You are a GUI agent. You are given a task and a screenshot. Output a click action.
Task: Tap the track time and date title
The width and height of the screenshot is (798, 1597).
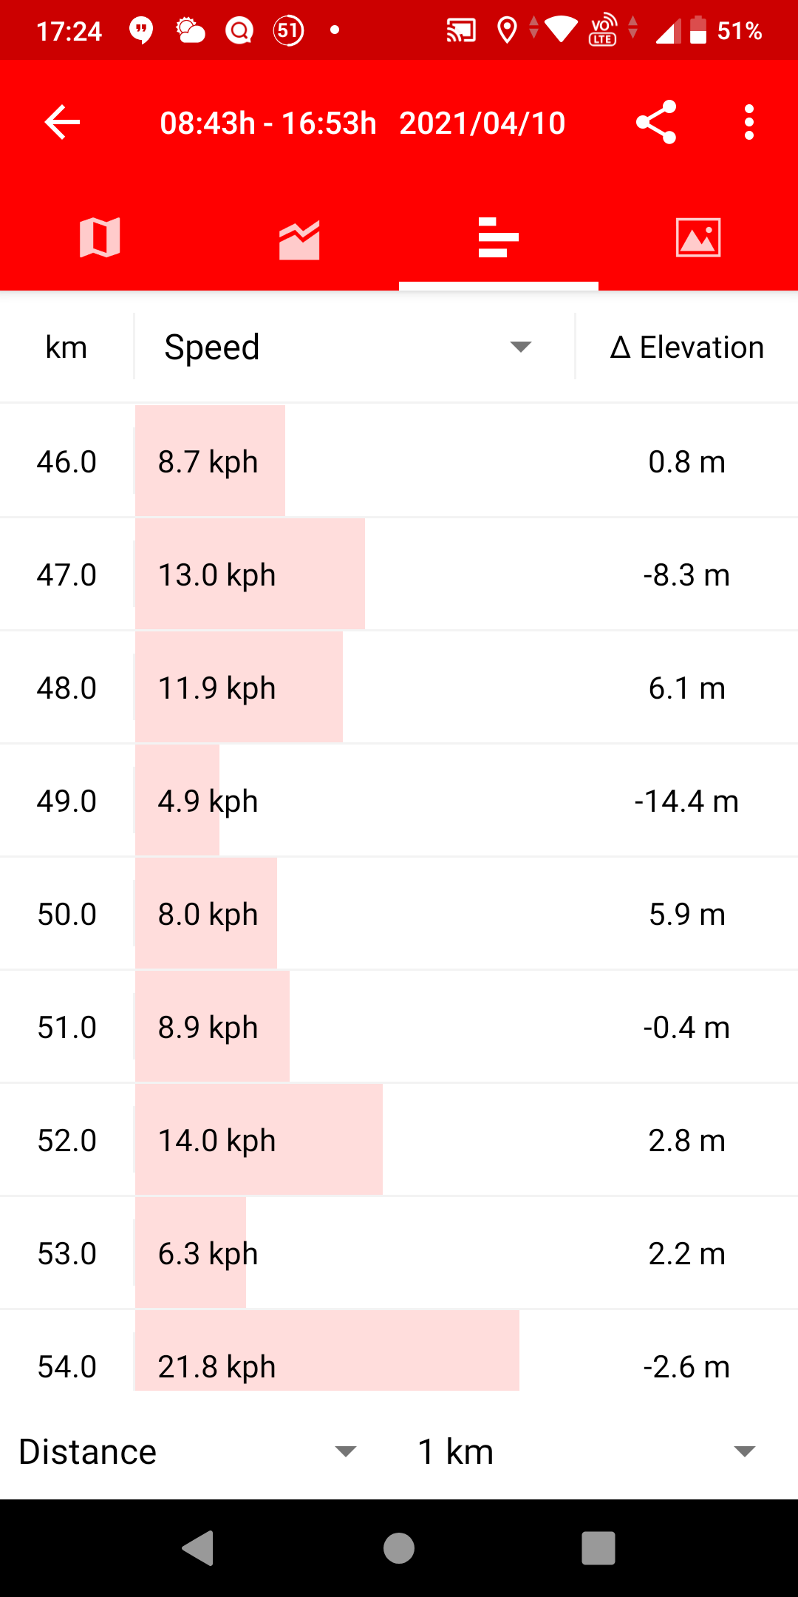click(363, 123)
